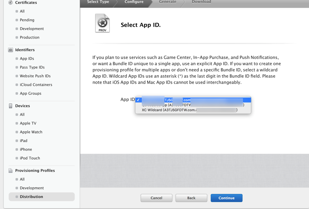Choose the second App ID option
Viewport: 309px width, 209px height.
pyautogui.click(x=193, y=105)
